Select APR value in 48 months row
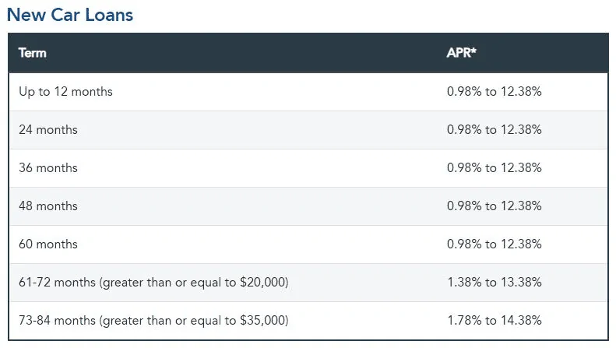Image resolution: width=616 pixels, height=348 pixels. tap(495, 206)
